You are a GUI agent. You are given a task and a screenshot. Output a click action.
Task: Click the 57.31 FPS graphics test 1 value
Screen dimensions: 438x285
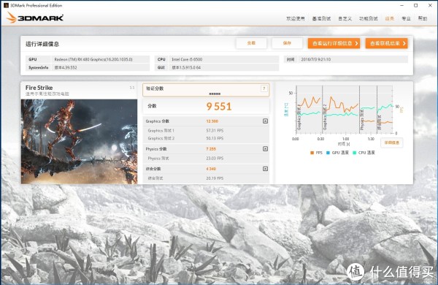coord(215,131)
